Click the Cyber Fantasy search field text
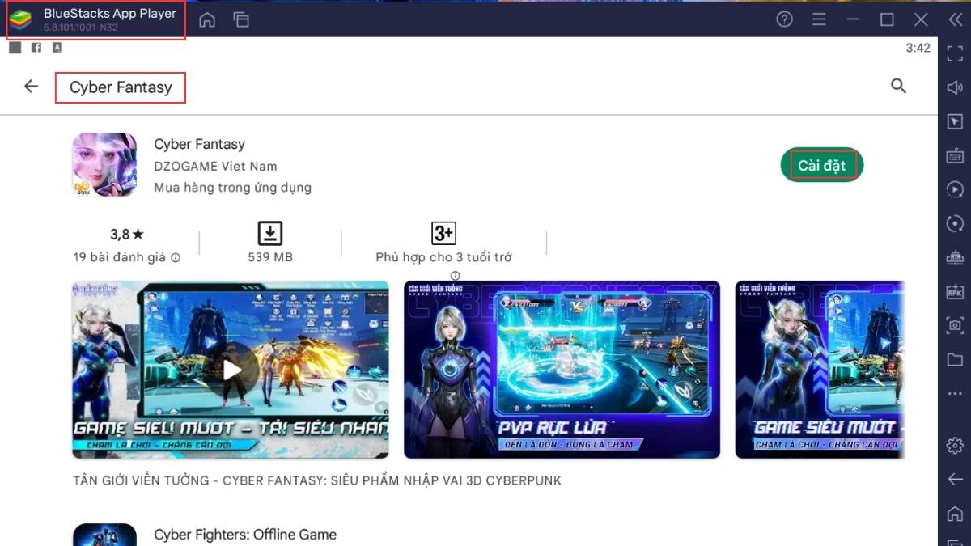971x546 pixels. click(121, 87)
